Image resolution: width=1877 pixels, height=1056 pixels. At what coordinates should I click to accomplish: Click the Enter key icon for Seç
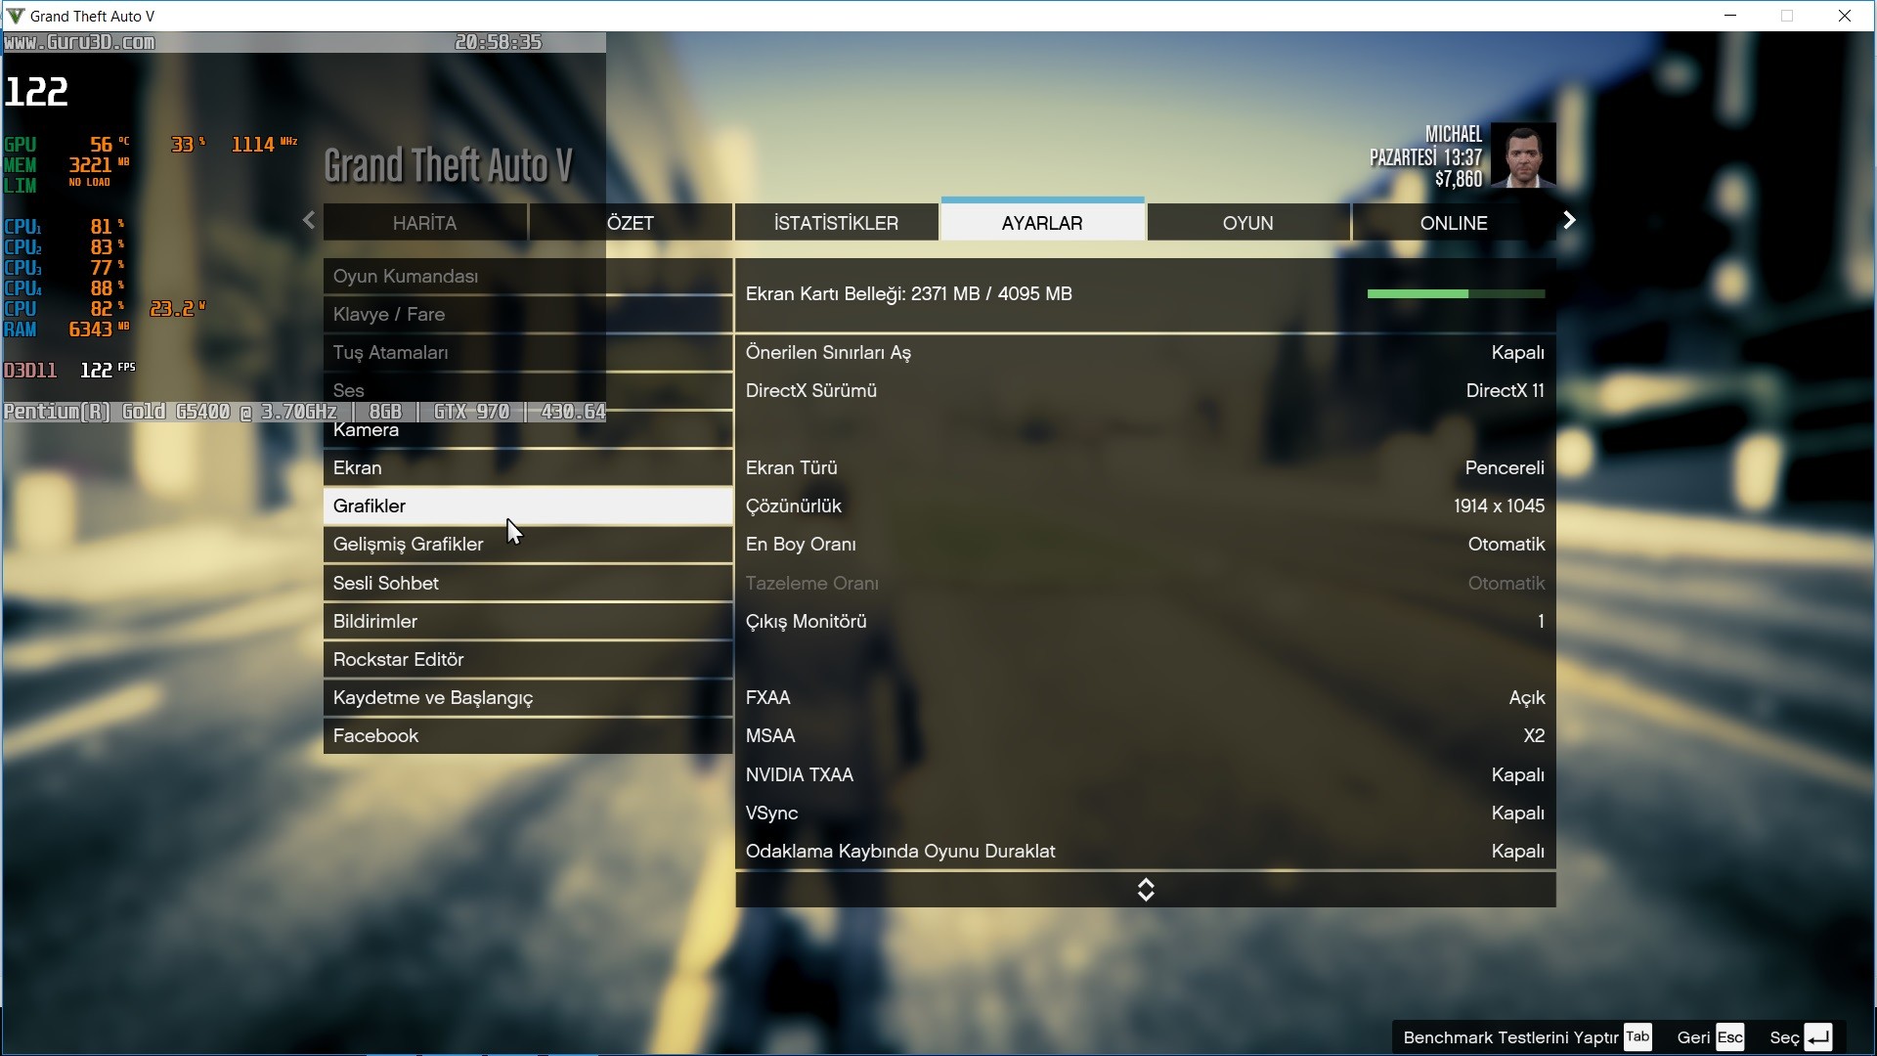(x=1817, y=1037)
